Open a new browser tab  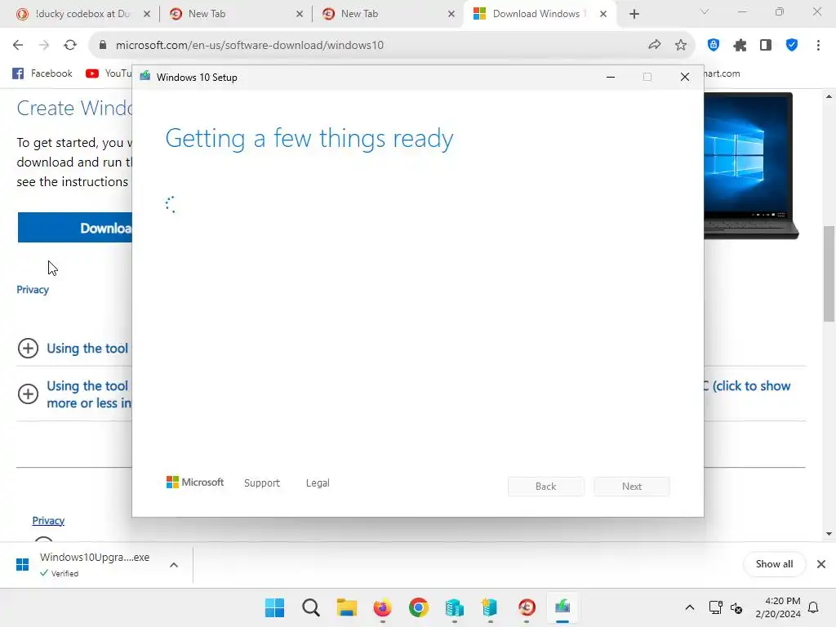(634, 14)
